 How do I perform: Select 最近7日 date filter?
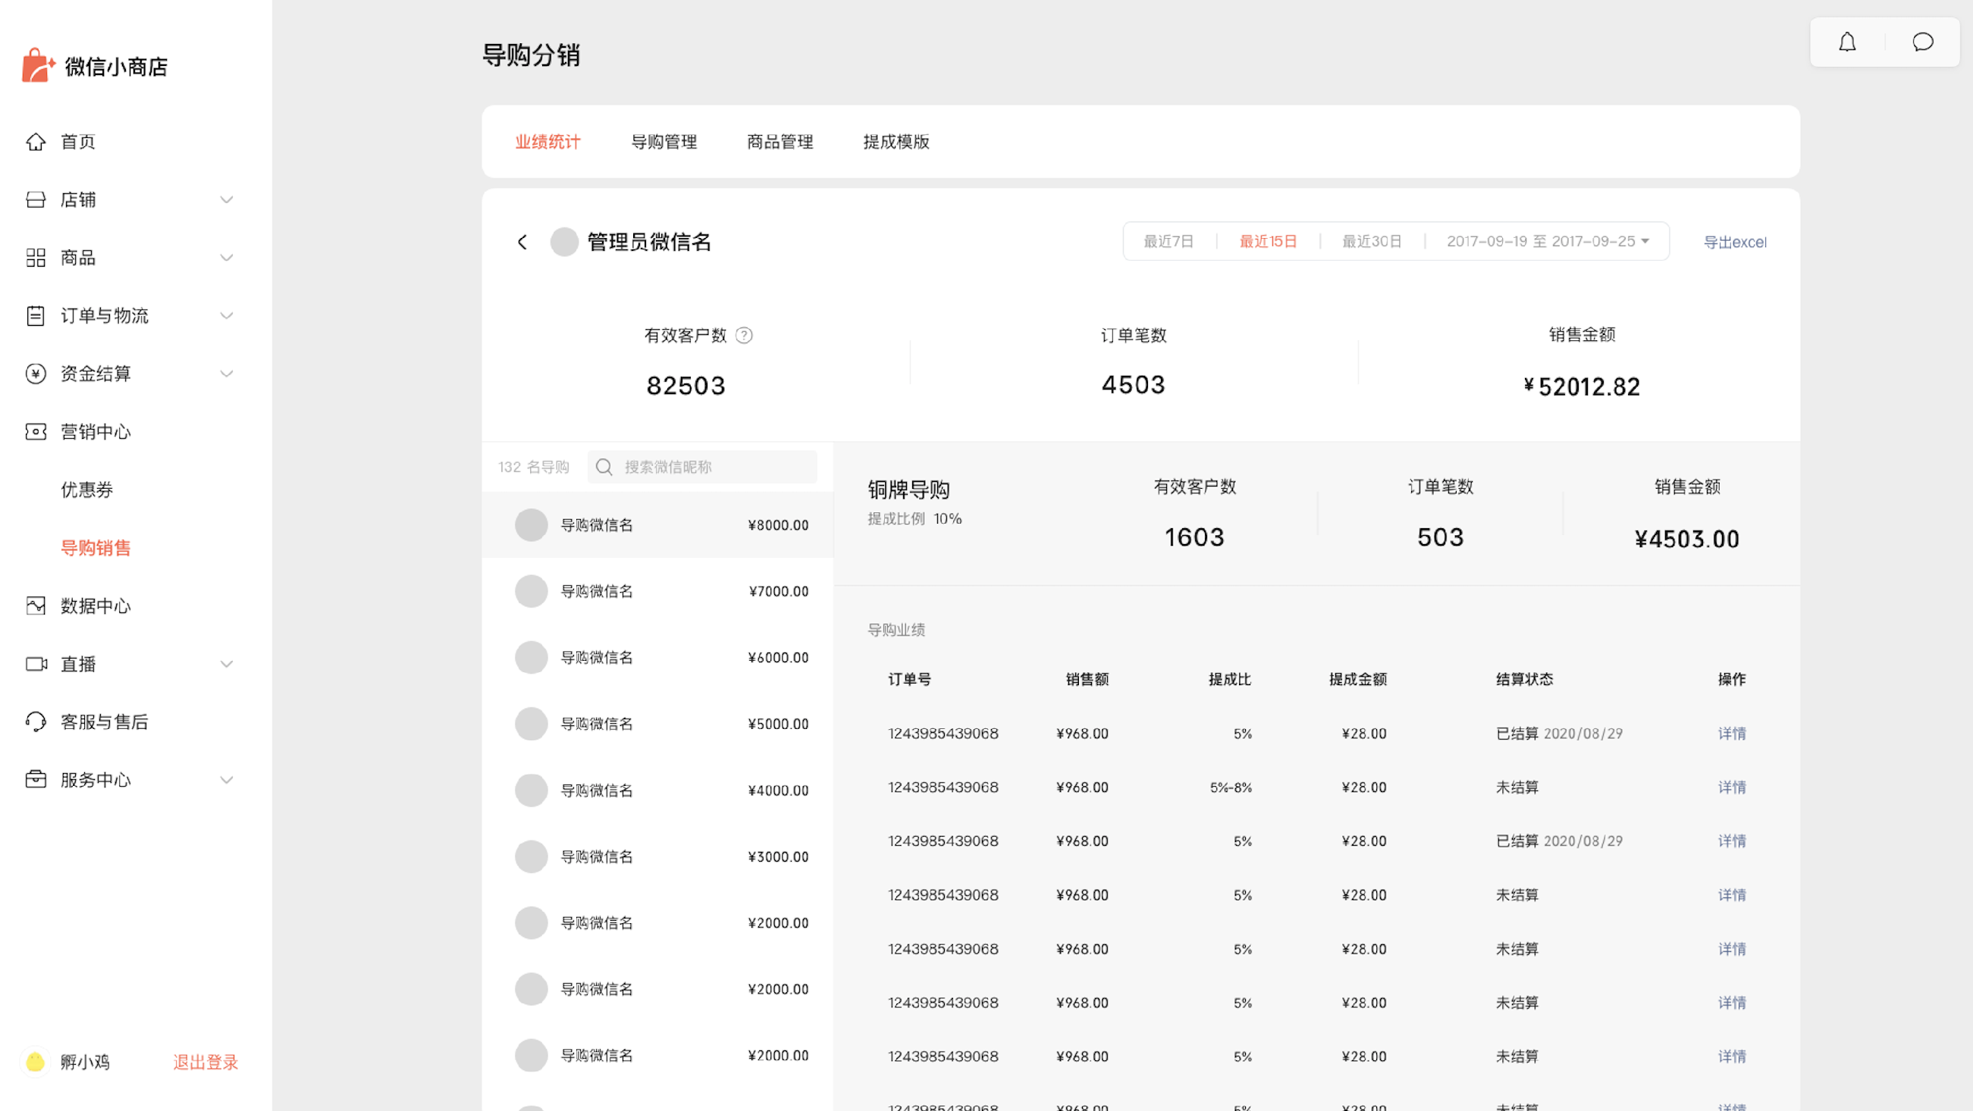tap(1168, 241)
